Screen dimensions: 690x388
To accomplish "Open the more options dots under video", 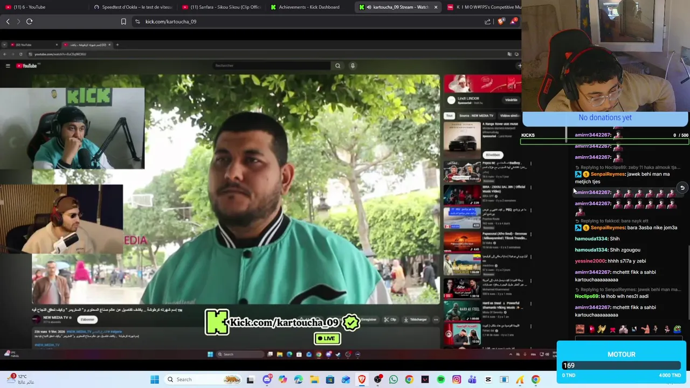I will pos(436,320).
